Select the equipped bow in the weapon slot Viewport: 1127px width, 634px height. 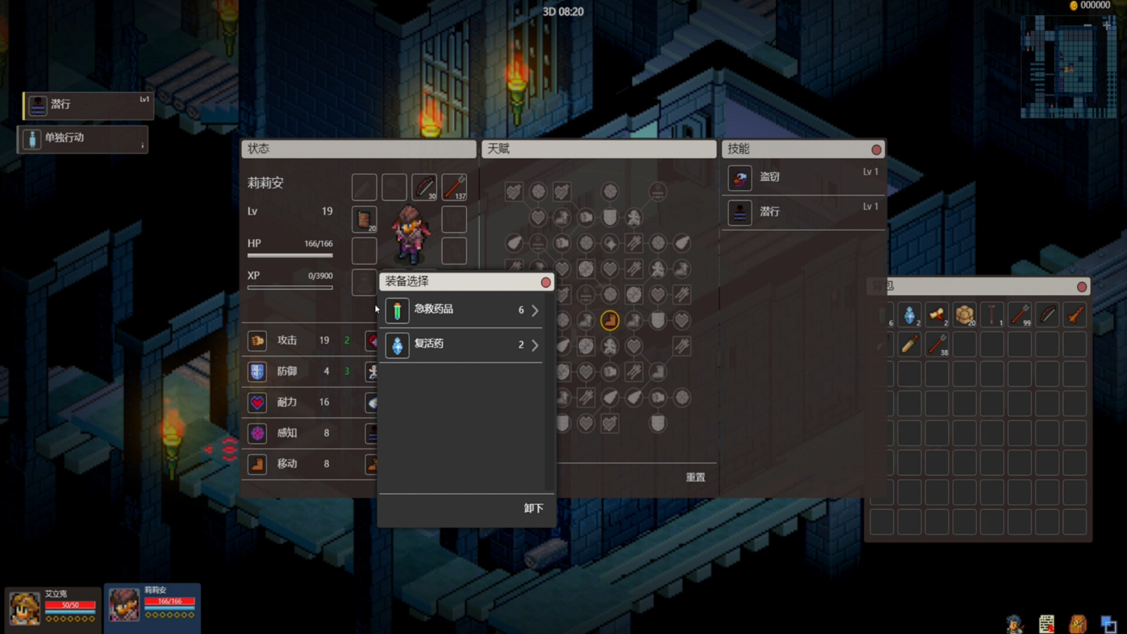(424, 187)
